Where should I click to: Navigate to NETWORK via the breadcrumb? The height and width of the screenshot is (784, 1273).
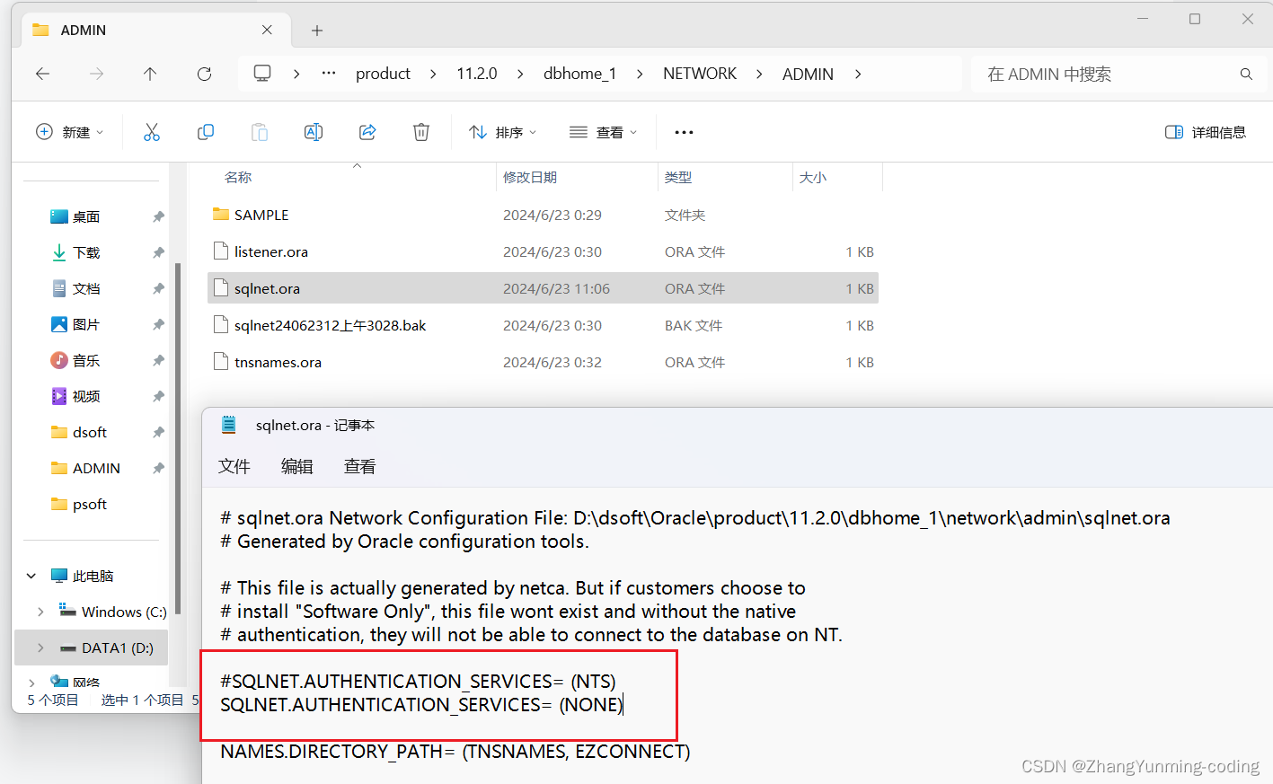700,73
